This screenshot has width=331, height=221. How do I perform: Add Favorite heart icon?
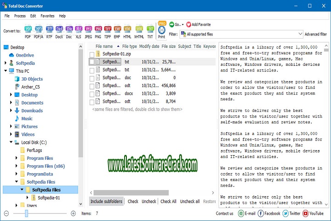pyautogui.click(x=188, y=24)
